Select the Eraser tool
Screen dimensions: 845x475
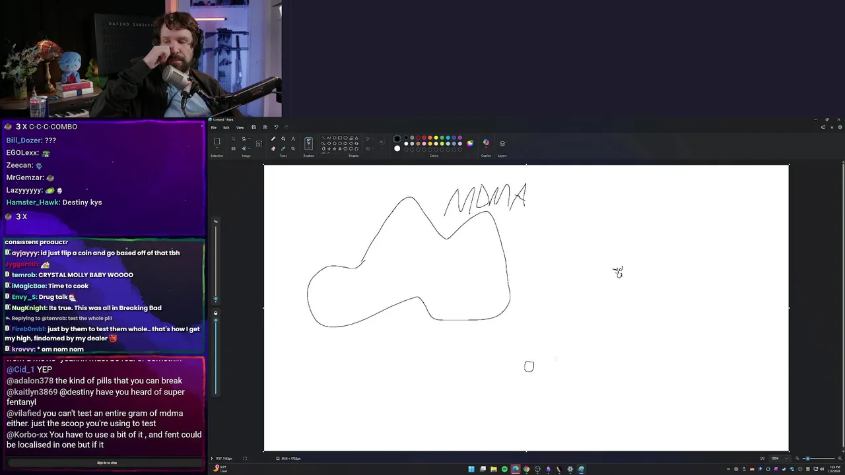click(x=273, y=148)
